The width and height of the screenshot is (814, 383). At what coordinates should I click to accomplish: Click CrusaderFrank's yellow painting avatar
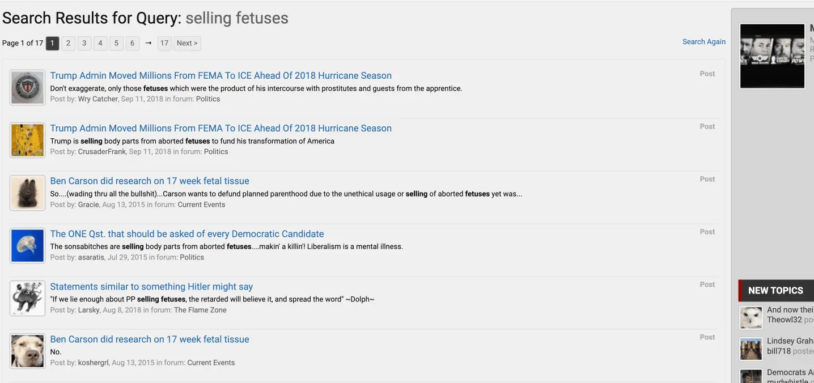pos(27,140)
